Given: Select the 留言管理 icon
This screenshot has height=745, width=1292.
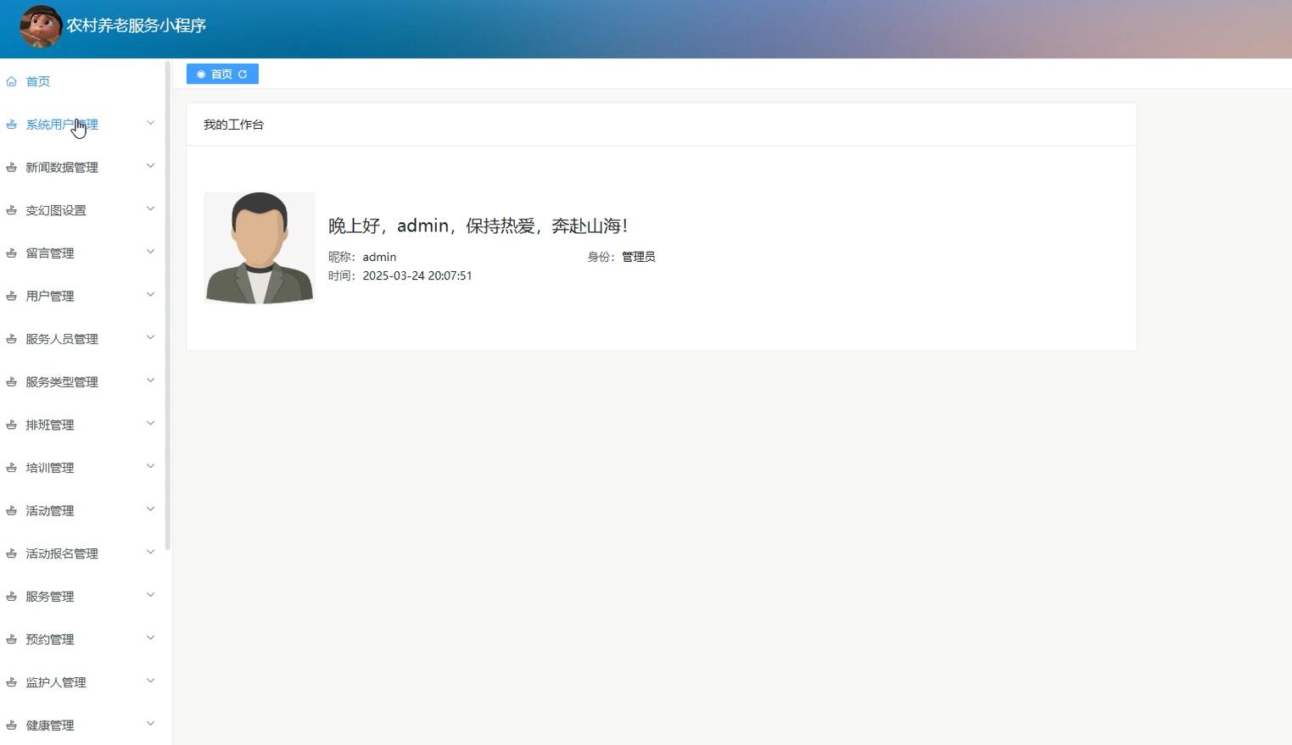Looking at the screenshot, I should click(x=11, y=253).
